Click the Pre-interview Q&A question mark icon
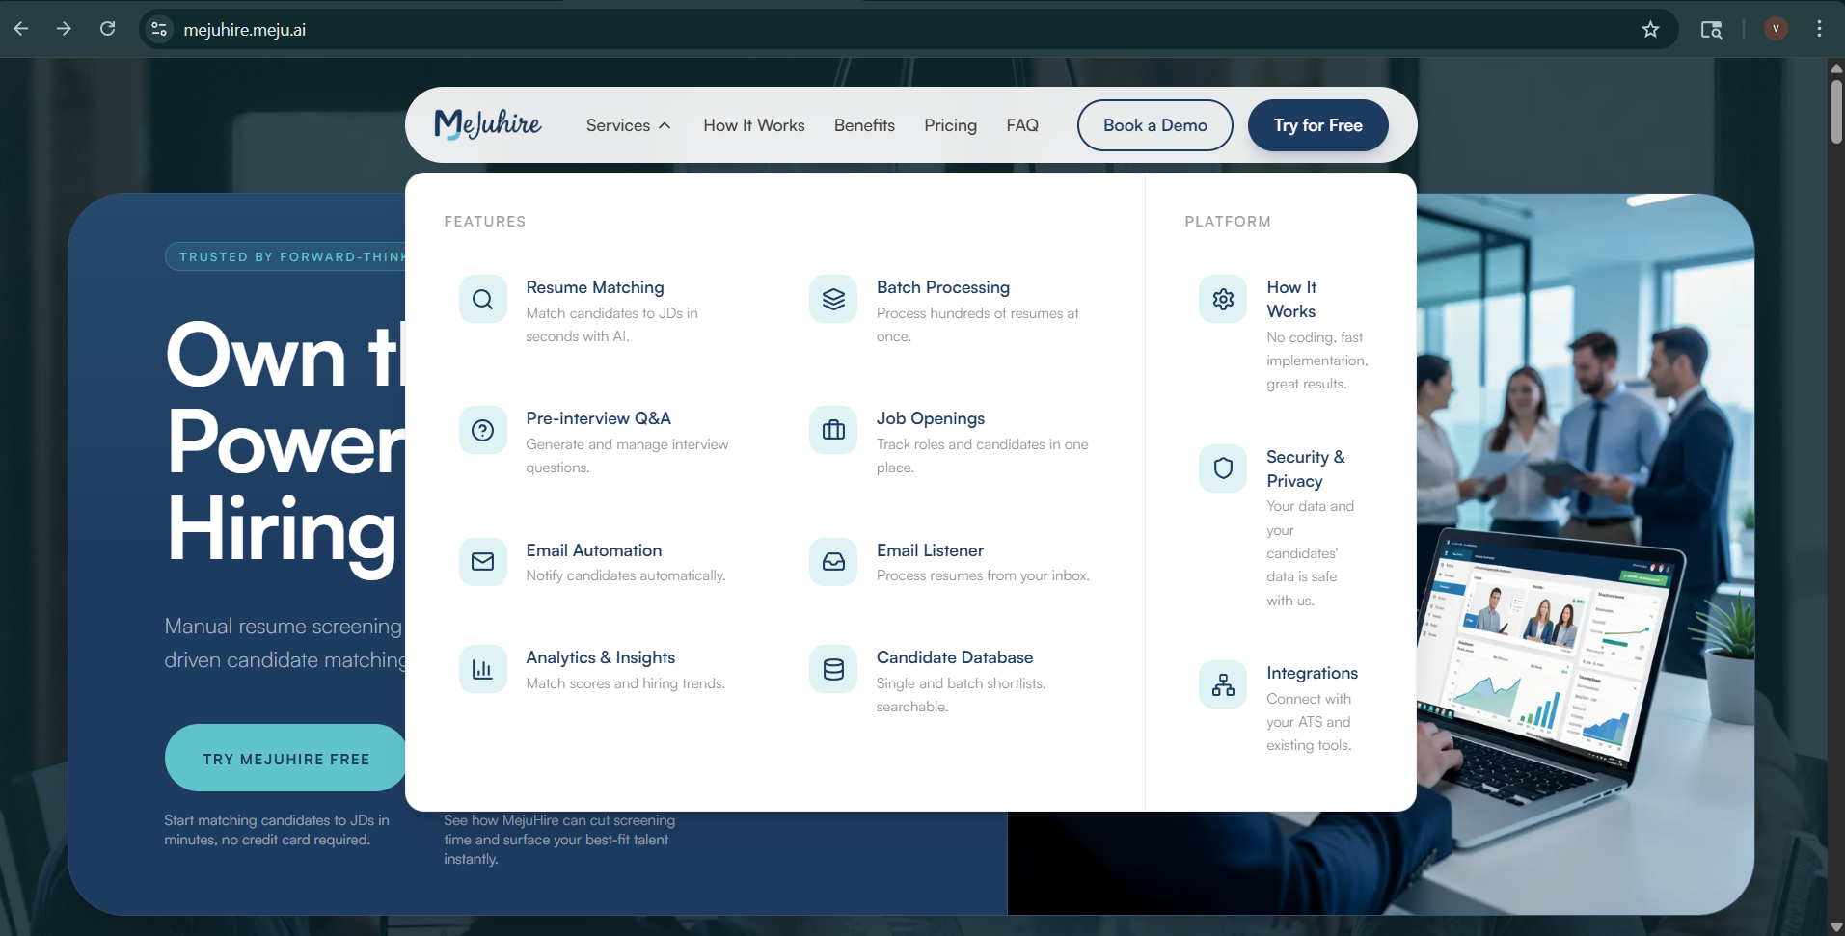Image resolution: width=1845 pixels, height=936 pixels. pos(483,430)
